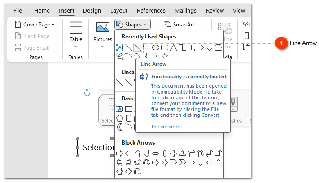
Task: Select the Bent Arrow under Block Arrows
Action: click(x=192, y=153)
